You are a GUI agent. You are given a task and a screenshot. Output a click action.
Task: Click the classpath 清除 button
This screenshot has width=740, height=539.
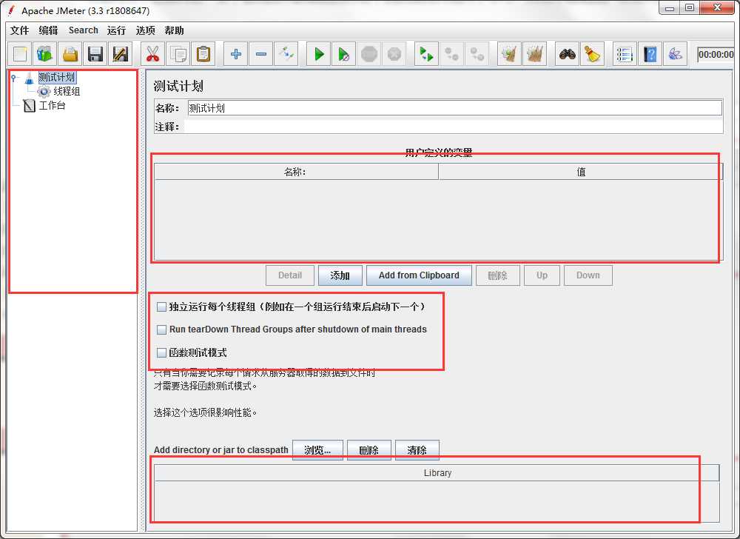417,450
